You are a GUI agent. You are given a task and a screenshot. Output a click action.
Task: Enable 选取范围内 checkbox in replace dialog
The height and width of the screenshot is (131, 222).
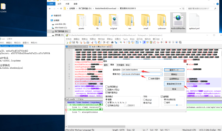coord(149,79)
